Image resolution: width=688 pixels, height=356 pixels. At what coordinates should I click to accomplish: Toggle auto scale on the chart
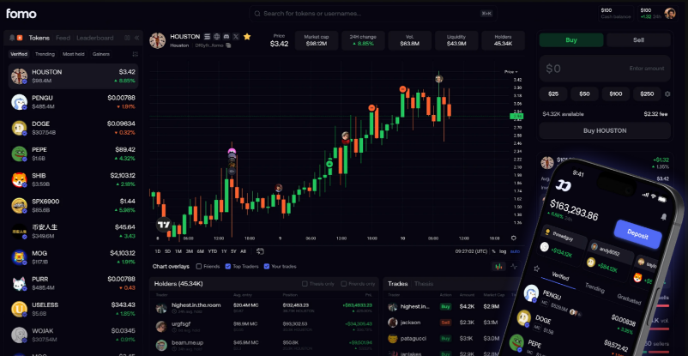(x=515, y=251)
